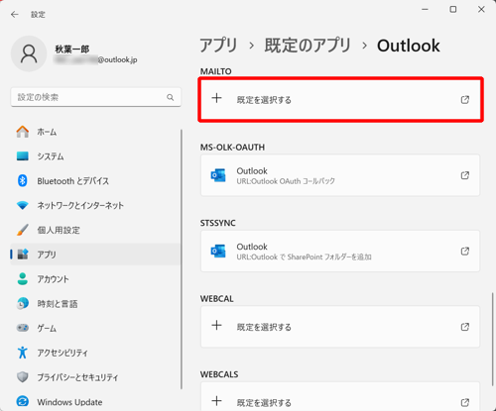496x411 pixels.
Task: Choose a default for WEBCAL
Action: (340, 327)
